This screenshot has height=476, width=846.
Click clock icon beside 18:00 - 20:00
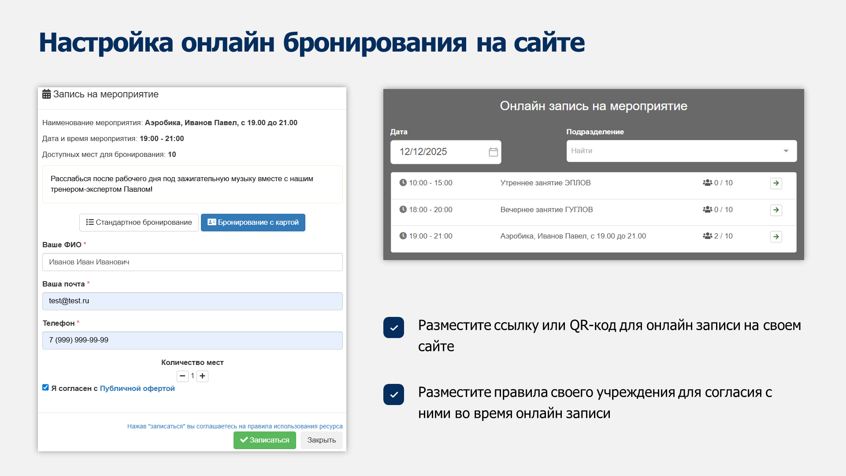coord(403,209)
